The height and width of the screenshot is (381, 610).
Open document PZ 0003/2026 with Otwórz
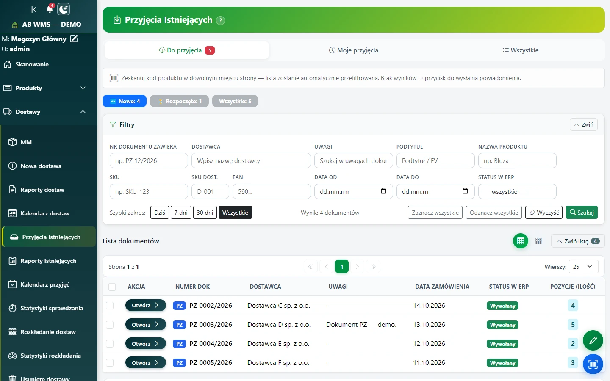pos(145,325)
